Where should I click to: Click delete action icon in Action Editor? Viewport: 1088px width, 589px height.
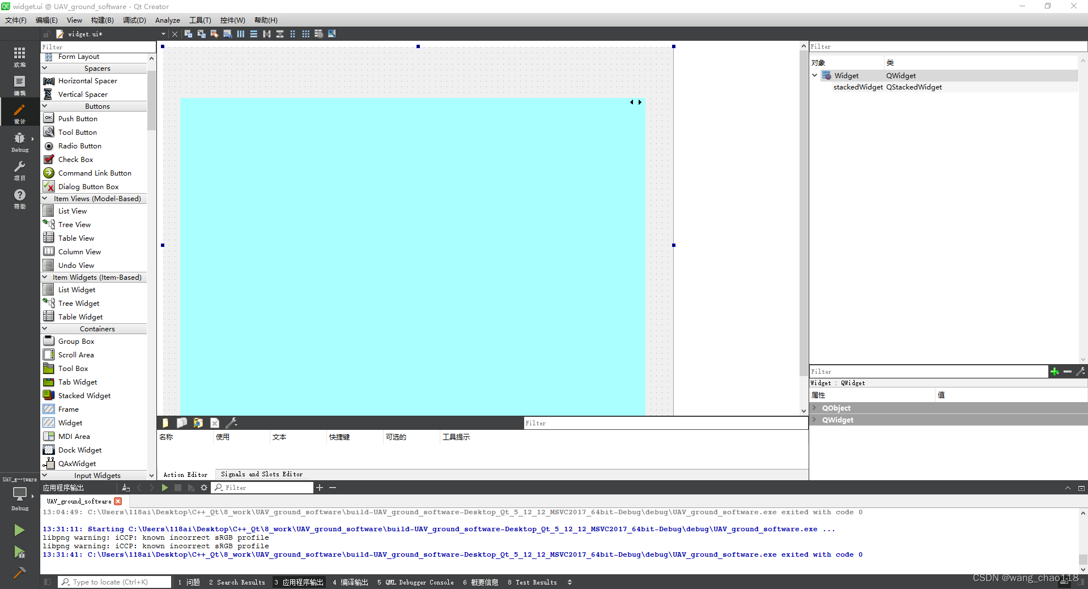tap(215, 423)
